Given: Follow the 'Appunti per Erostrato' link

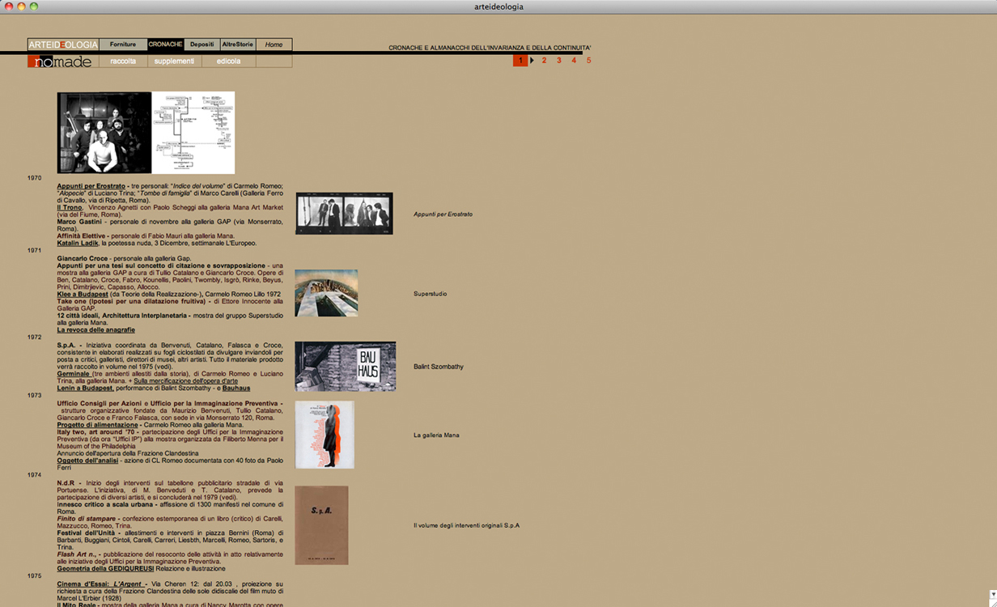Looking at the screenshot, I should [91, 186].
